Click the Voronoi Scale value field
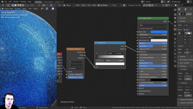 76,74
